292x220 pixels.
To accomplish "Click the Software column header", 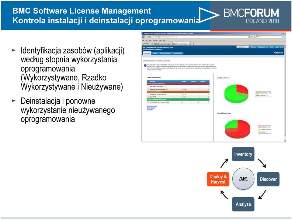I will point(153,81).
